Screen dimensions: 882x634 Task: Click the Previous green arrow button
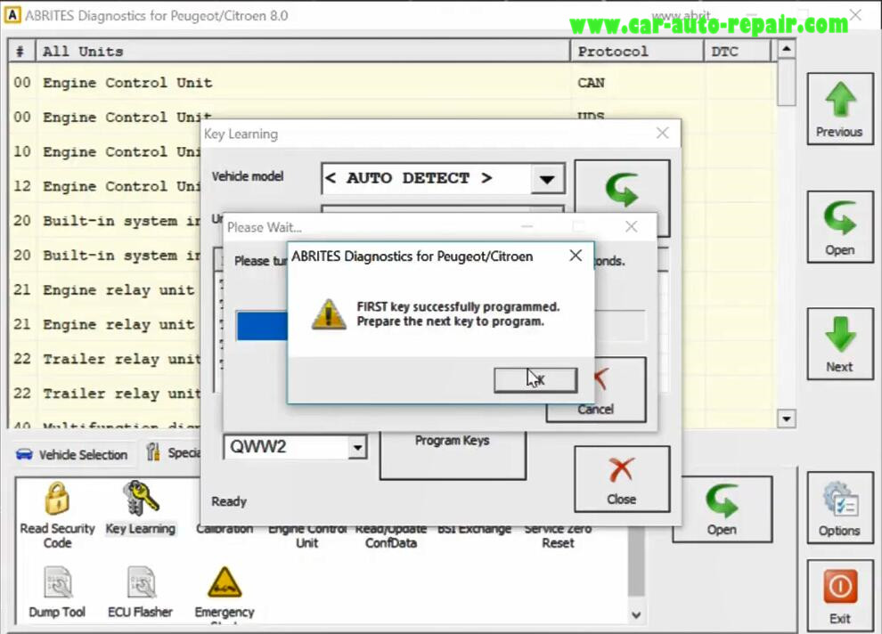pos(840,109)
